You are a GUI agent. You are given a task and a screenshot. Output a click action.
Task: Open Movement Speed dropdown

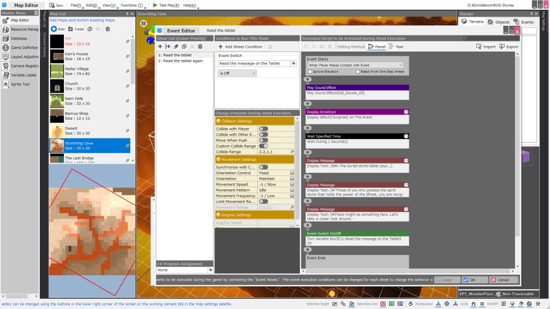tap(292, 185)
